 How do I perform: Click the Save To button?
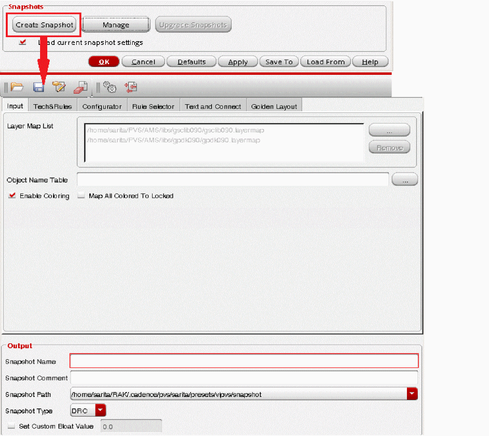[279, 62]
